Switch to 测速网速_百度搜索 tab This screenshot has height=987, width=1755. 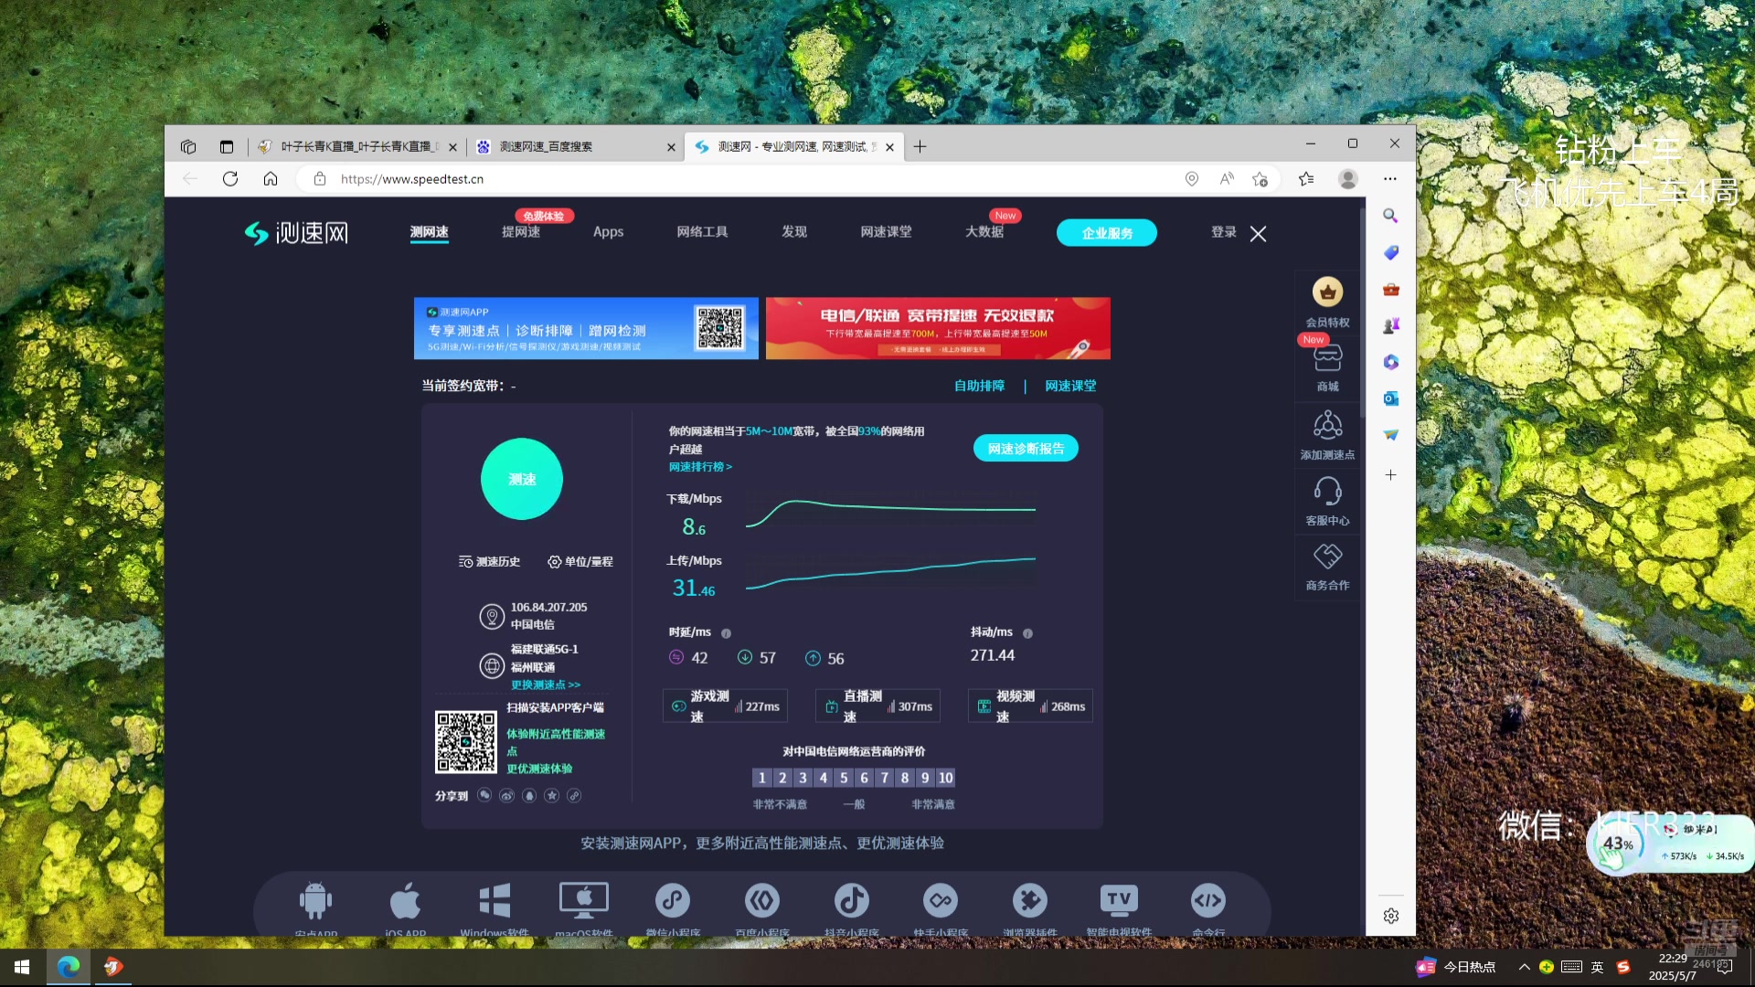click(575, 146)
